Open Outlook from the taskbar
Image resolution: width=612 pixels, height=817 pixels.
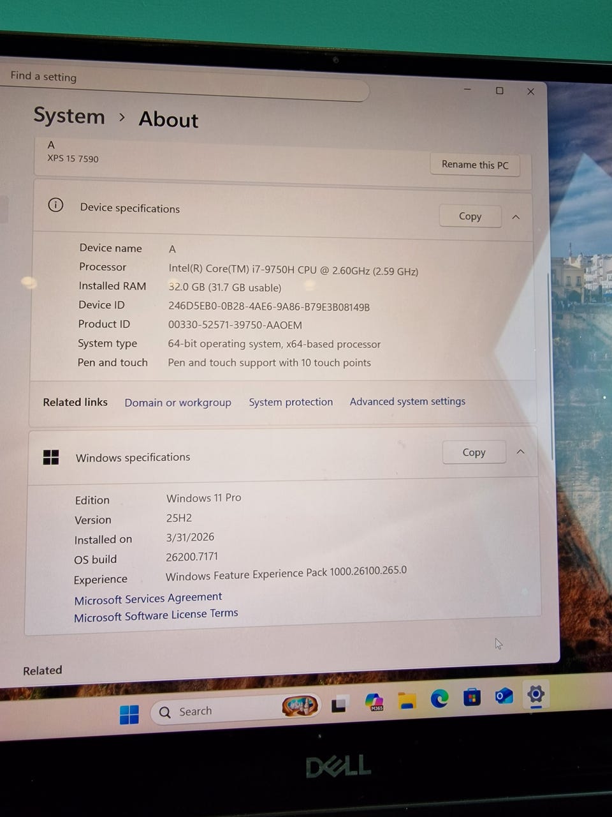coord(504,696)
